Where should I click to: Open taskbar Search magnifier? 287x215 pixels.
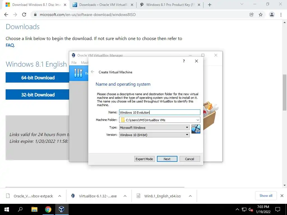(x=20, y=209)
